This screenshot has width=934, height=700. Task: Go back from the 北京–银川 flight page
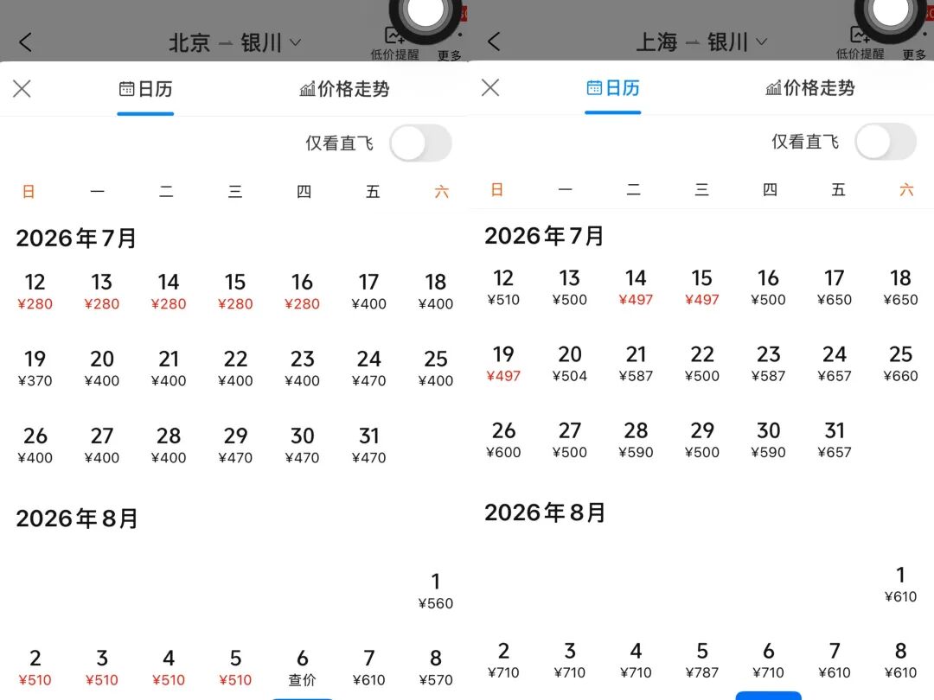(25, 42)
